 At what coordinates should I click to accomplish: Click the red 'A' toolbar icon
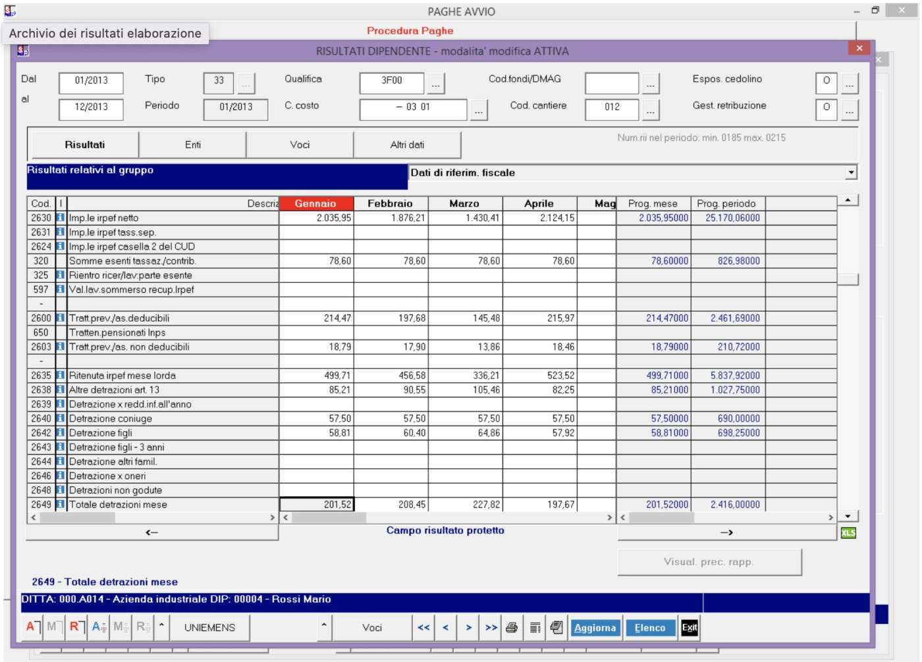32,627
